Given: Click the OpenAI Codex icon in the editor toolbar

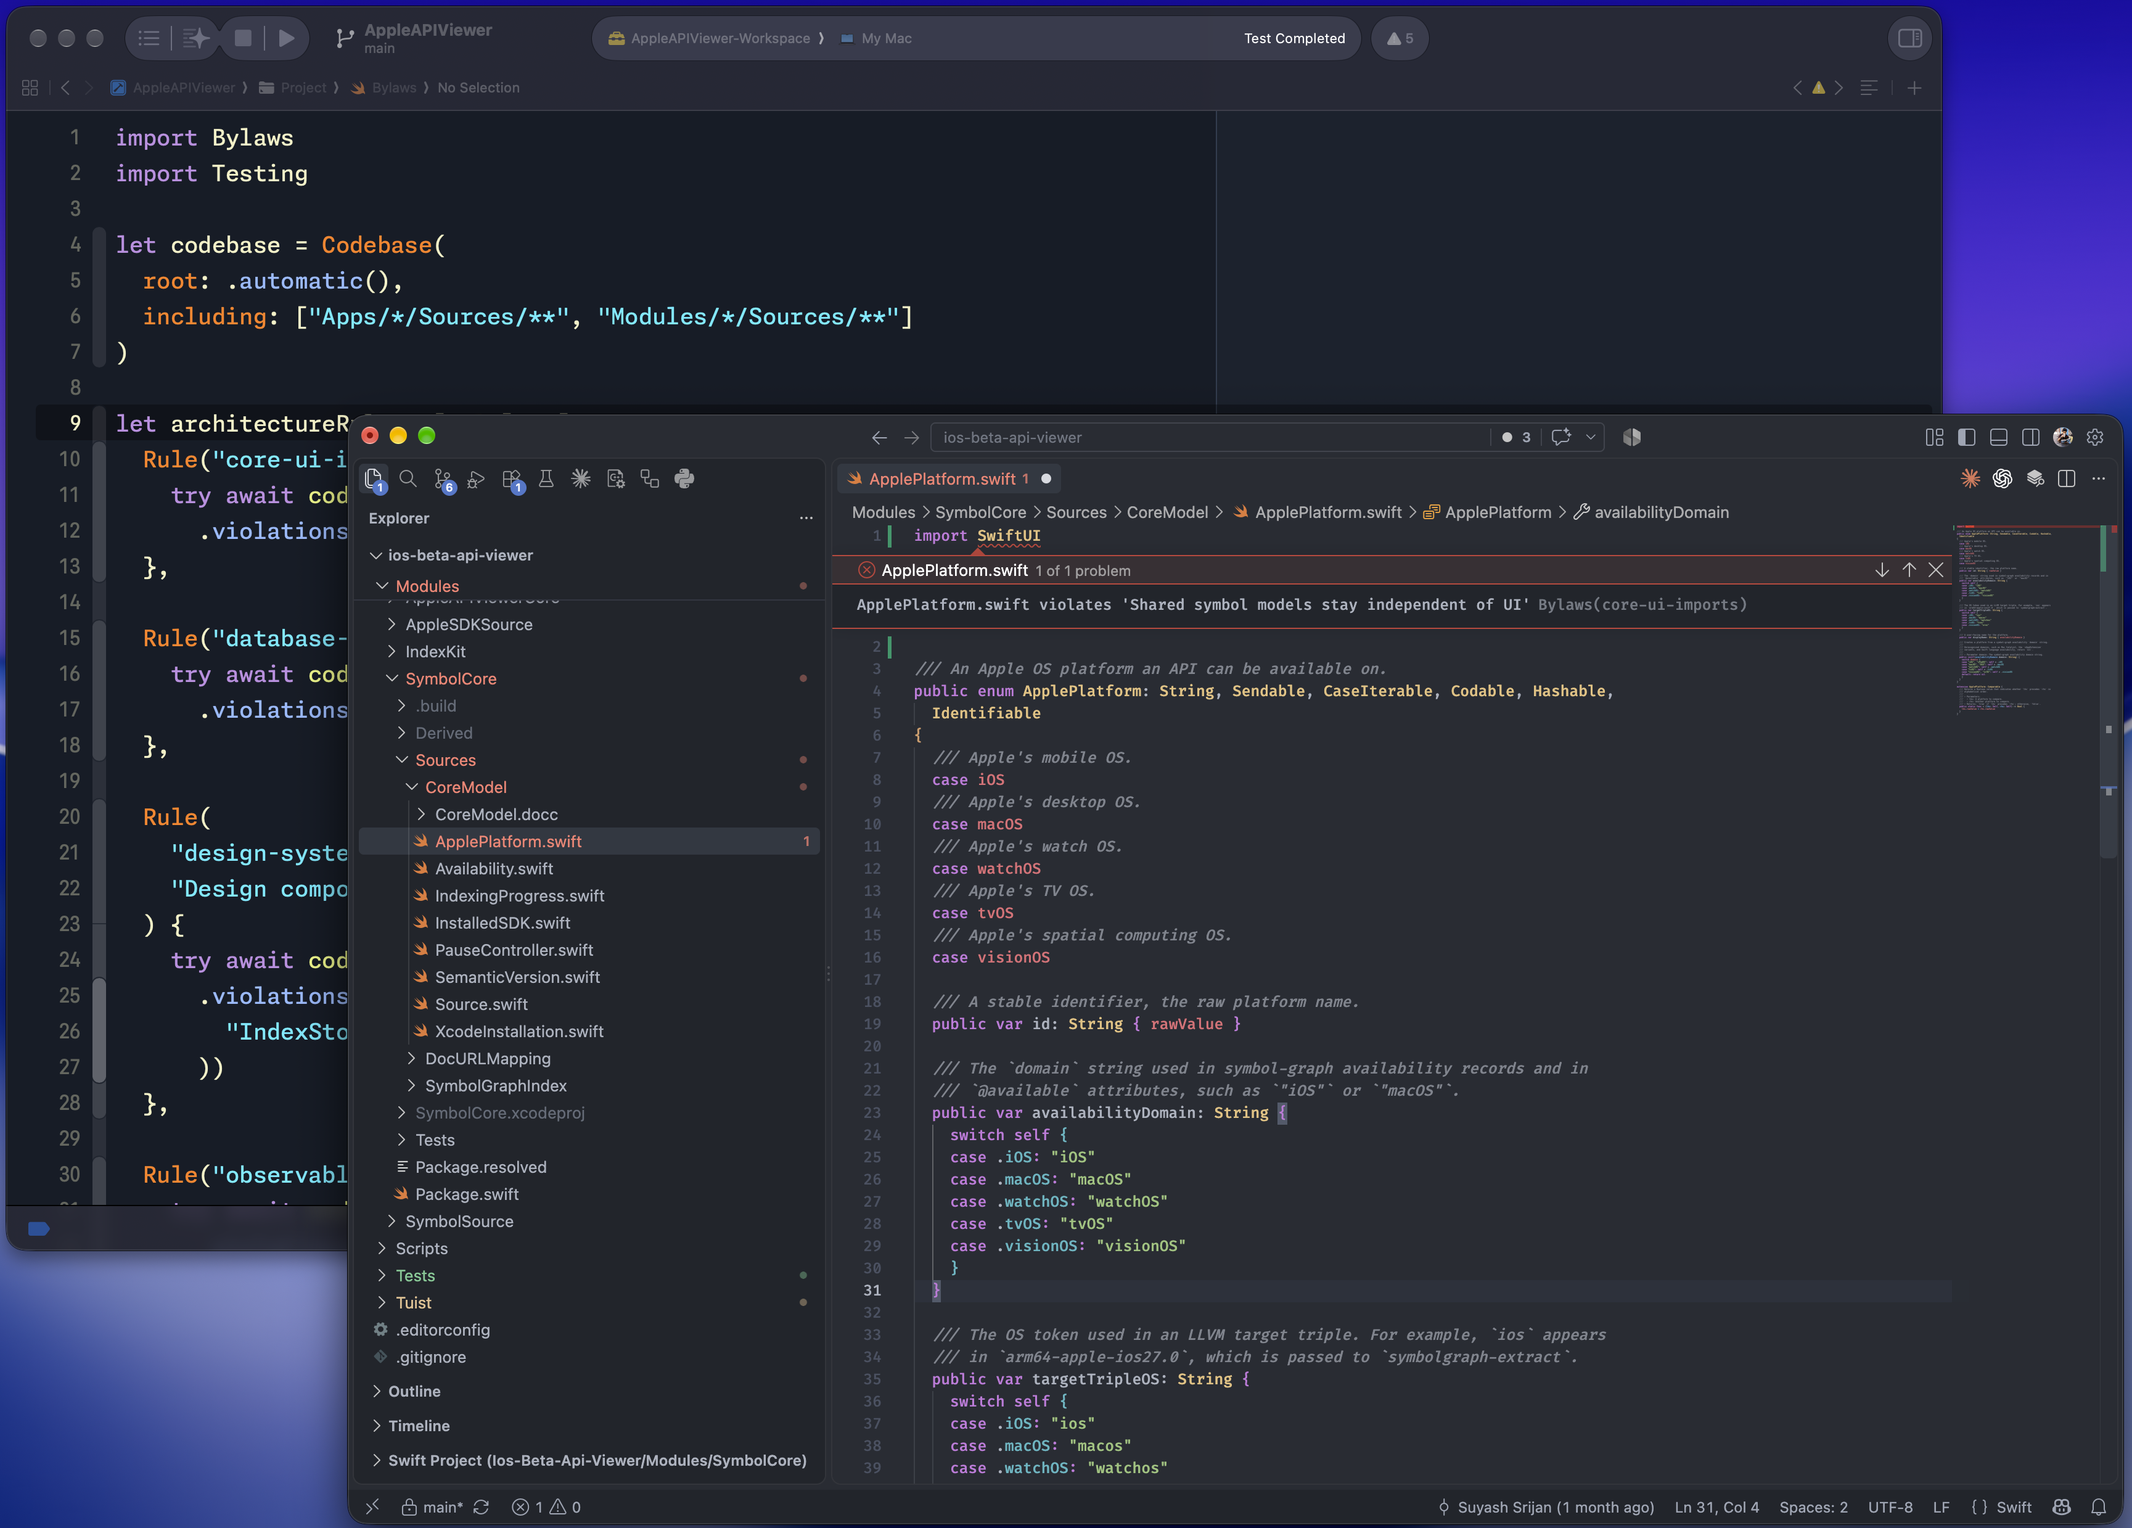Looking at the screenshot, I should (x=2001, y=479).
